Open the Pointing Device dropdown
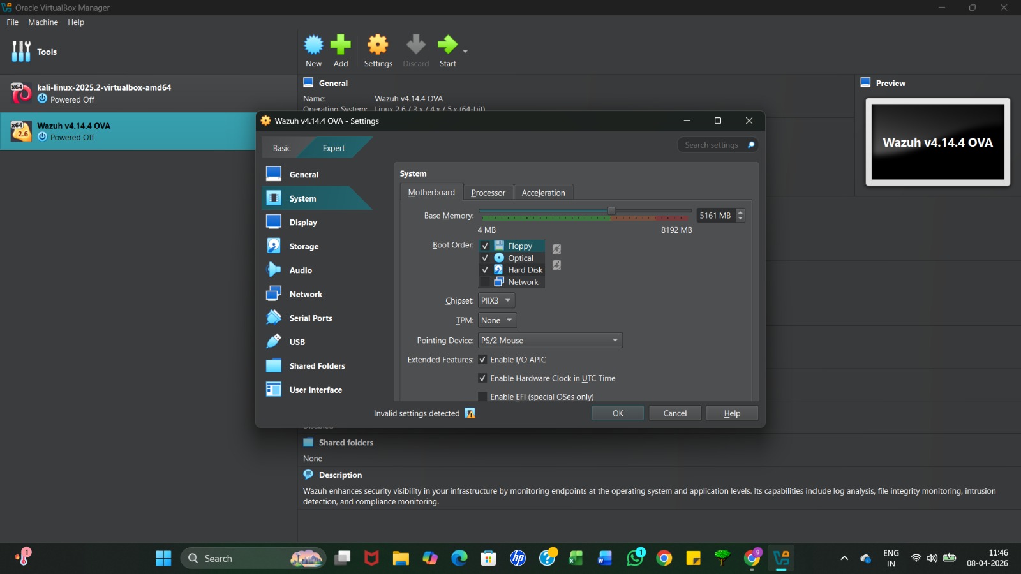Screen dimensions: 1021x574 tap(550, 341)
